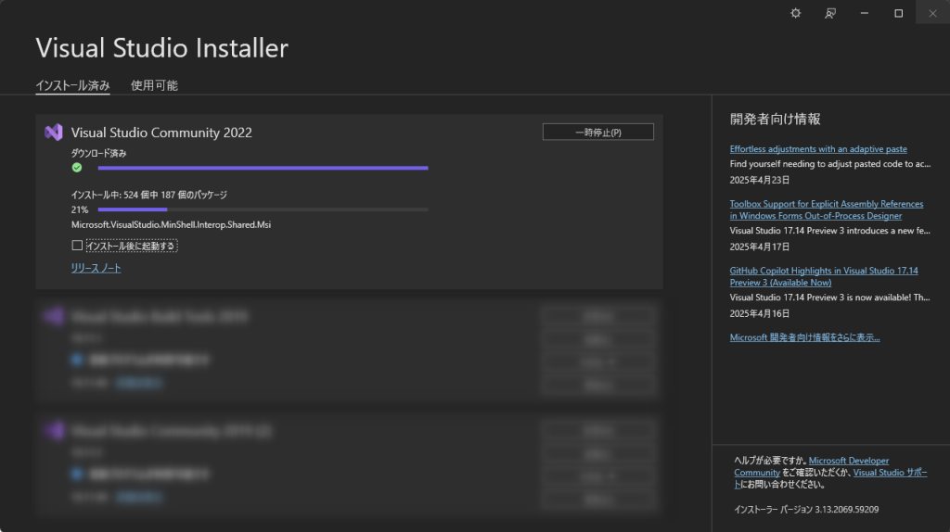Click the インストーラー バージョン 3.13.2069.59209 text
This screenshot has width=950, height=532.
tap(806, 510)
